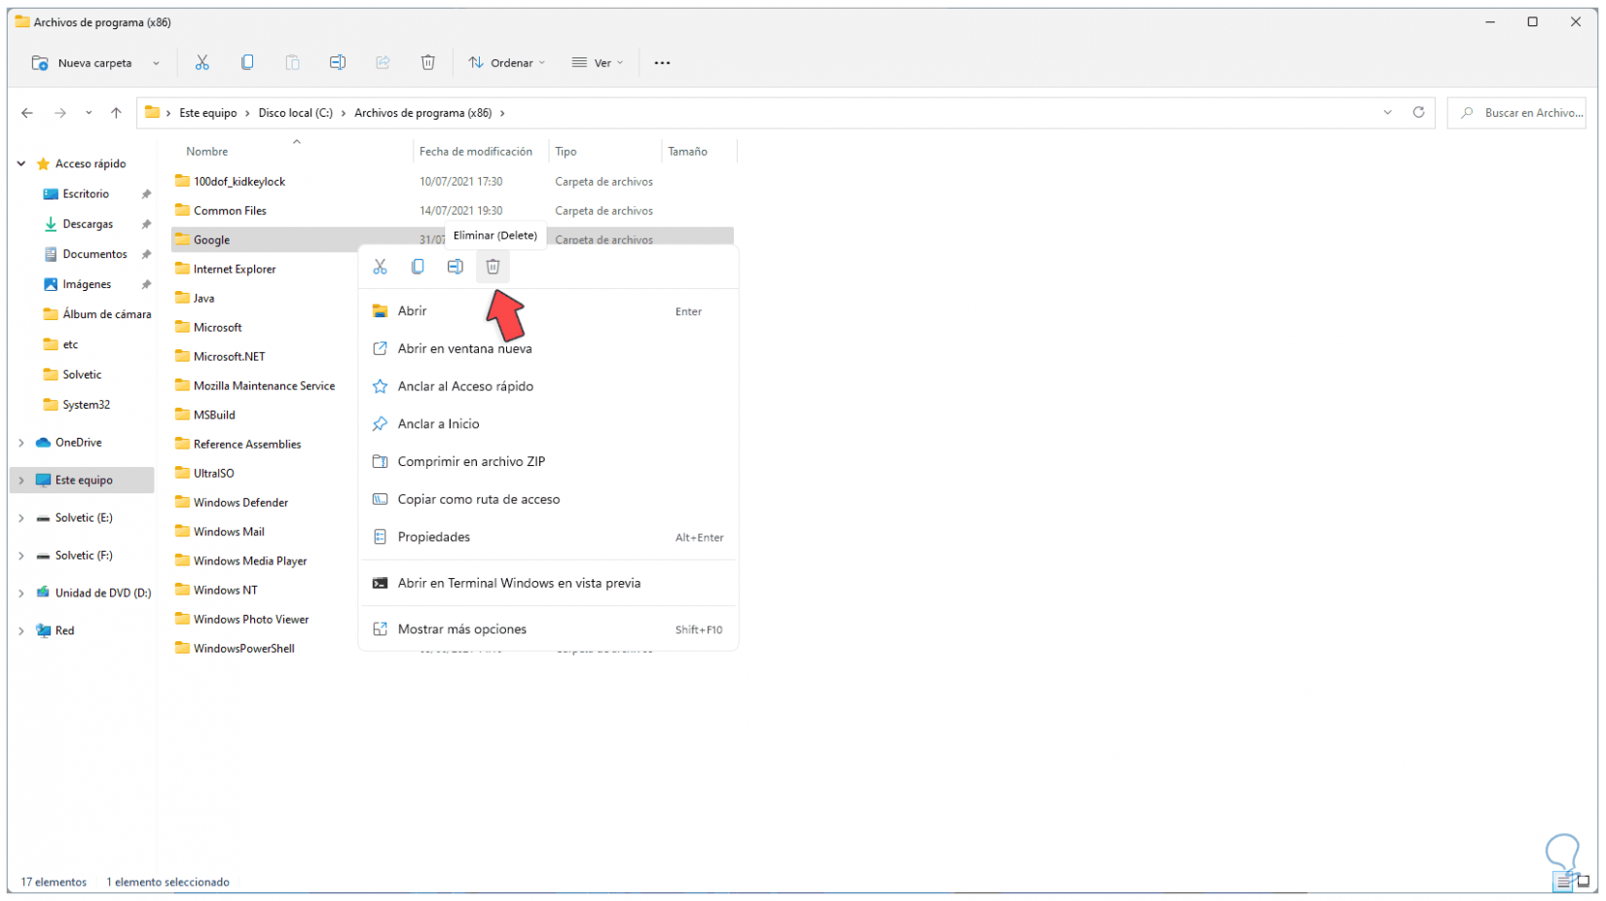Expand the Unidad de DVD (D:) node
Screen dimensions: 1606x901
click(21, 593)
